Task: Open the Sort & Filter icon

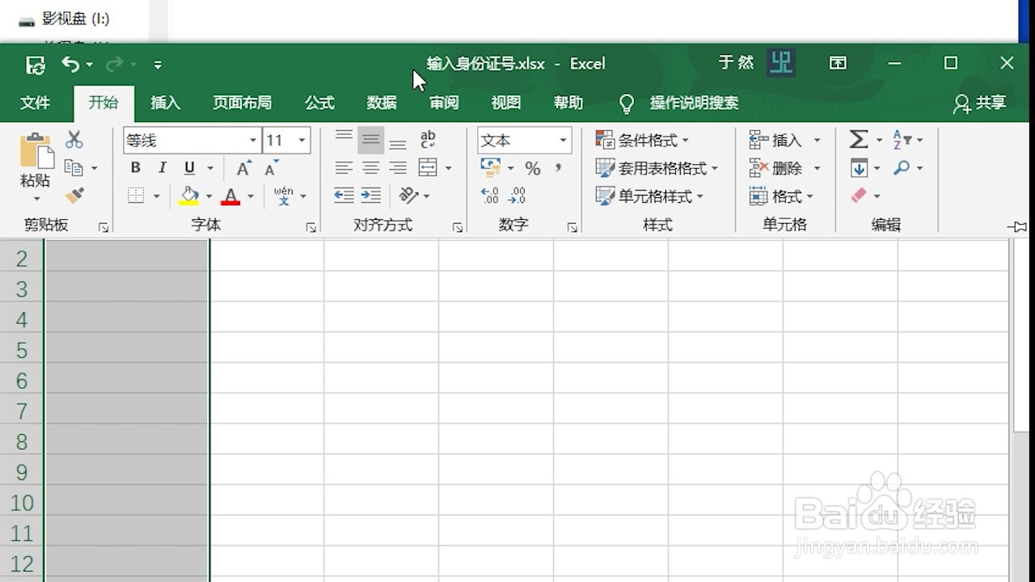Action: (904, 138)
